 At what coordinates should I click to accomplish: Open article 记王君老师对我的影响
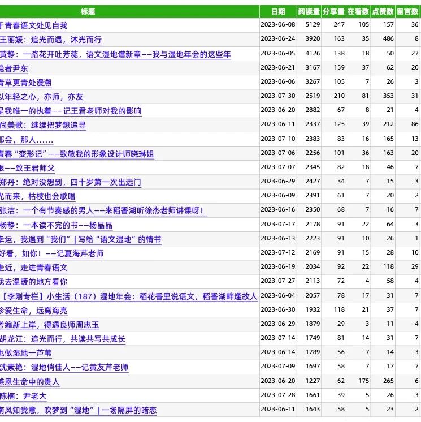click(71, 111)
